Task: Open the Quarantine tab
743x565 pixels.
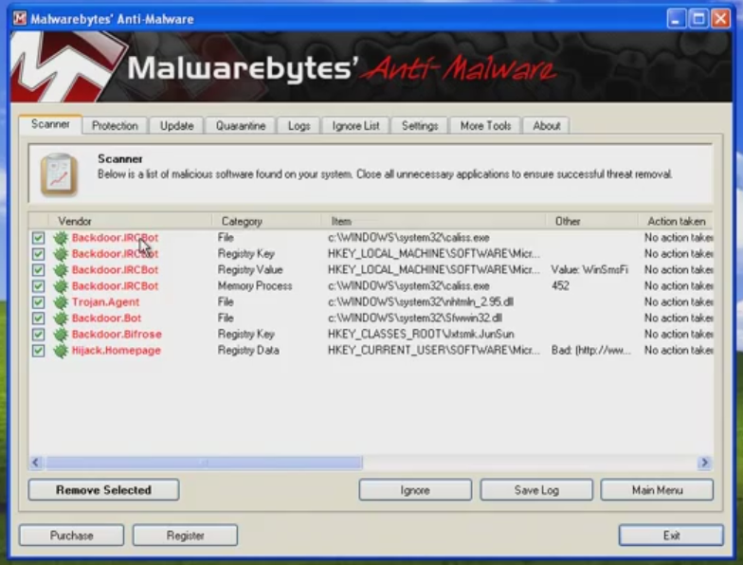Action: pyautogui.click(x=241, y=125)
